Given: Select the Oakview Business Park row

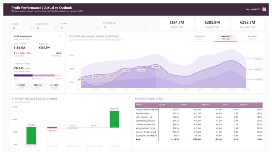Looking at the screenshot, I should (199, 125).
